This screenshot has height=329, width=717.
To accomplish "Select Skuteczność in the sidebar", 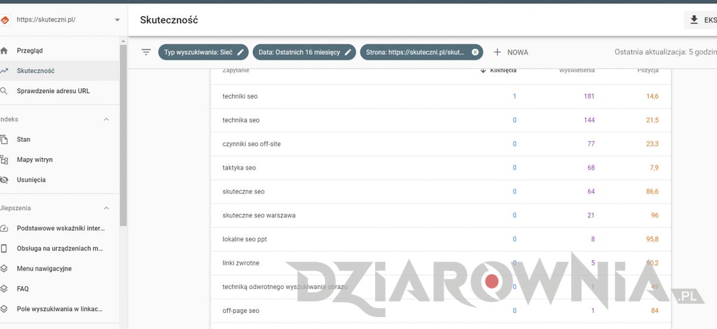I will coord(36,70).
